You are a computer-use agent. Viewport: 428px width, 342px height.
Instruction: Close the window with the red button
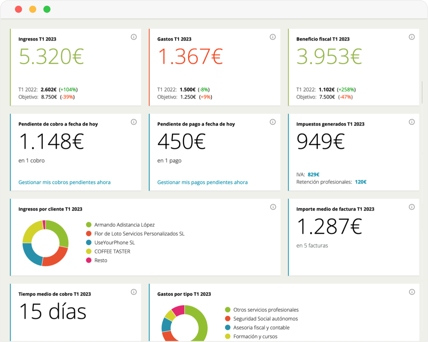(18, 10)
